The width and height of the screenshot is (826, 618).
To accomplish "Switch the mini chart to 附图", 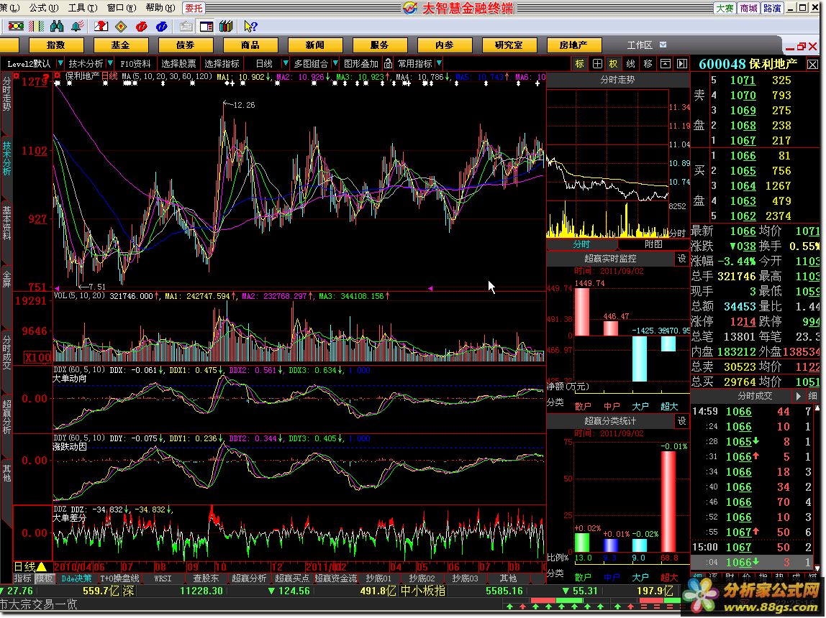I will [653, 244].
